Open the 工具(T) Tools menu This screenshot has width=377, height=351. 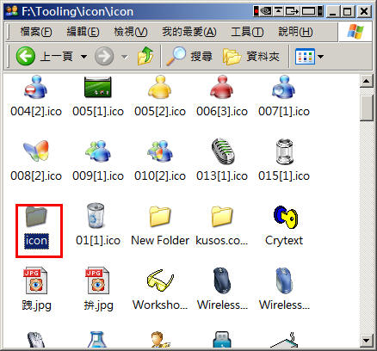point(247,32)
